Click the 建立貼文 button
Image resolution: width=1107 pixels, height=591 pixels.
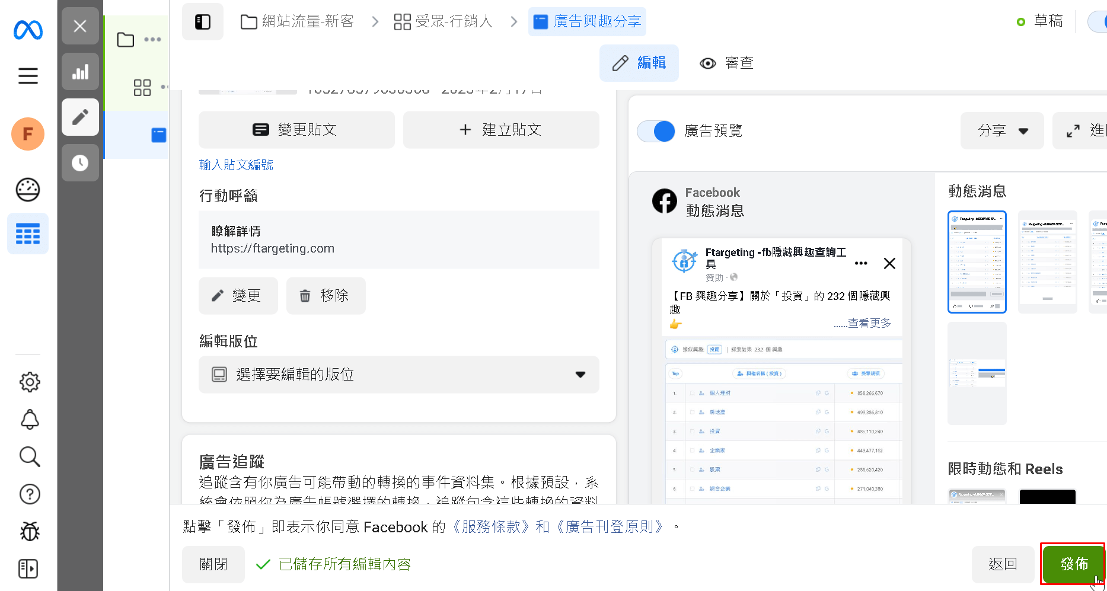coord(501,130)
